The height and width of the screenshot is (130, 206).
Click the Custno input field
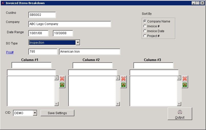[42, 15]
